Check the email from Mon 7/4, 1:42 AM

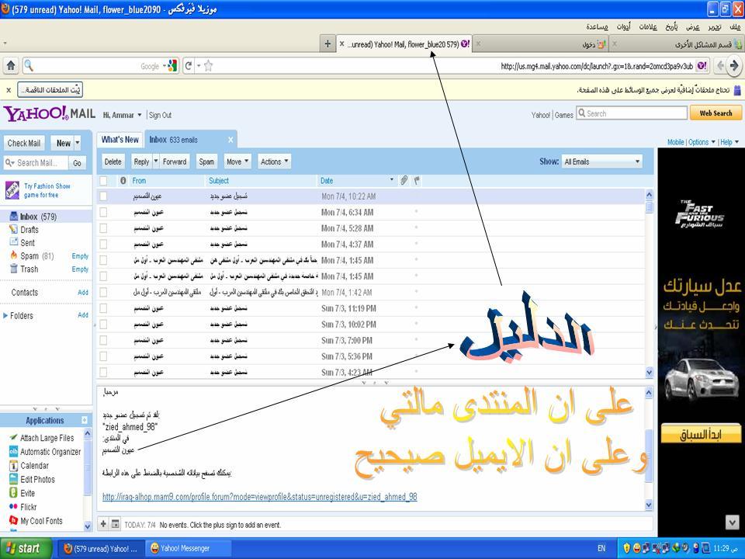(x=103, y=293)
